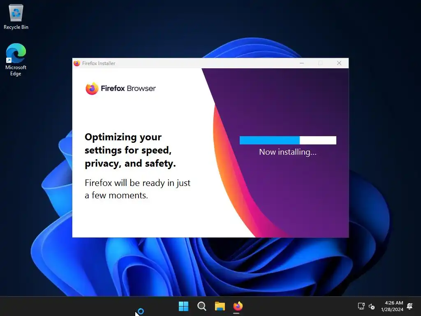Open the network status tray icon
This screenshot has width=421, height=316.
(361, 306)
